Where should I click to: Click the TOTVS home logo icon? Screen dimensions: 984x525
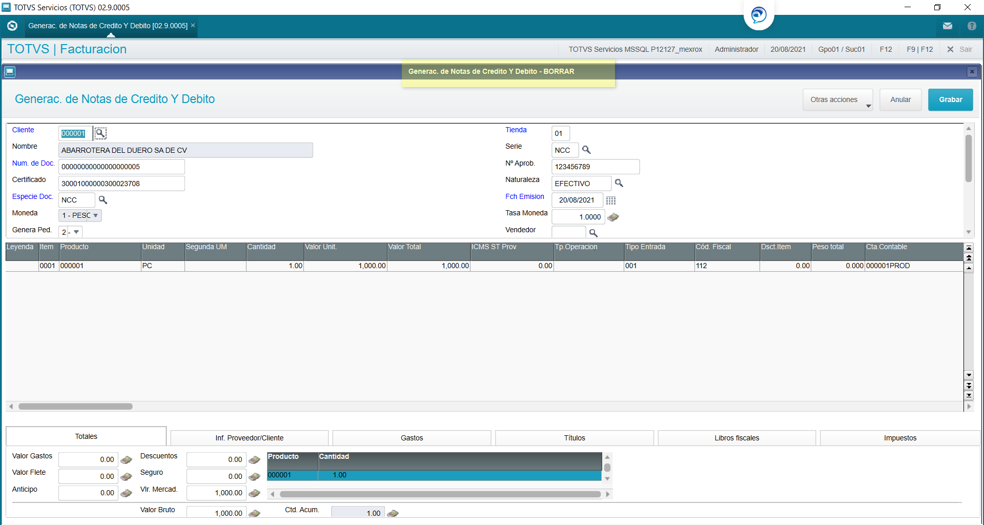12,26
